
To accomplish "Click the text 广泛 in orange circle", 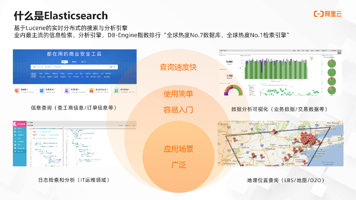I will [179, 165].
